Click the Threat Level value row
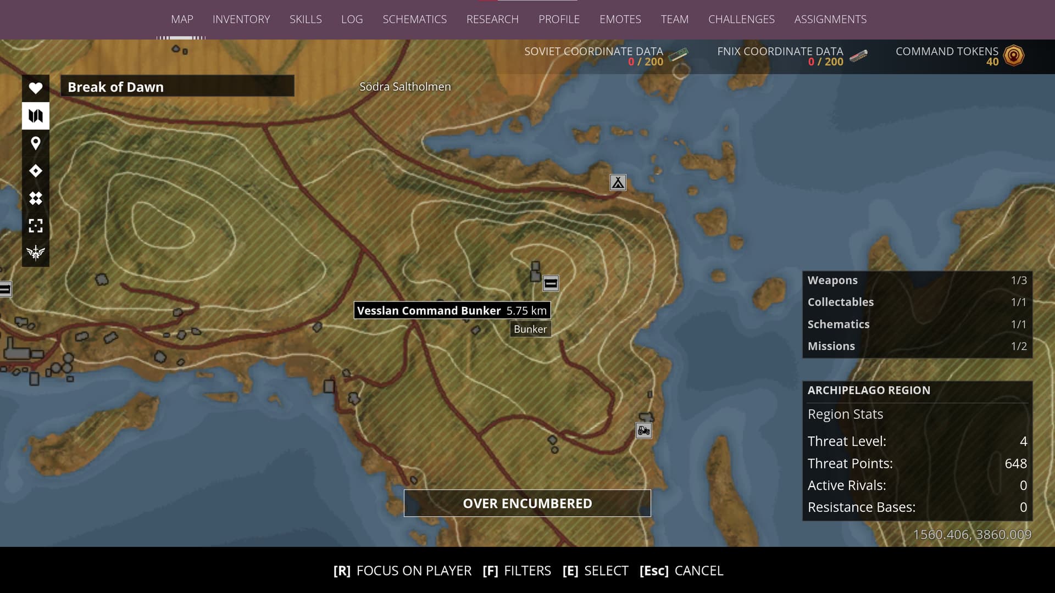1055x593 pixels. click(x=917, y=441)
